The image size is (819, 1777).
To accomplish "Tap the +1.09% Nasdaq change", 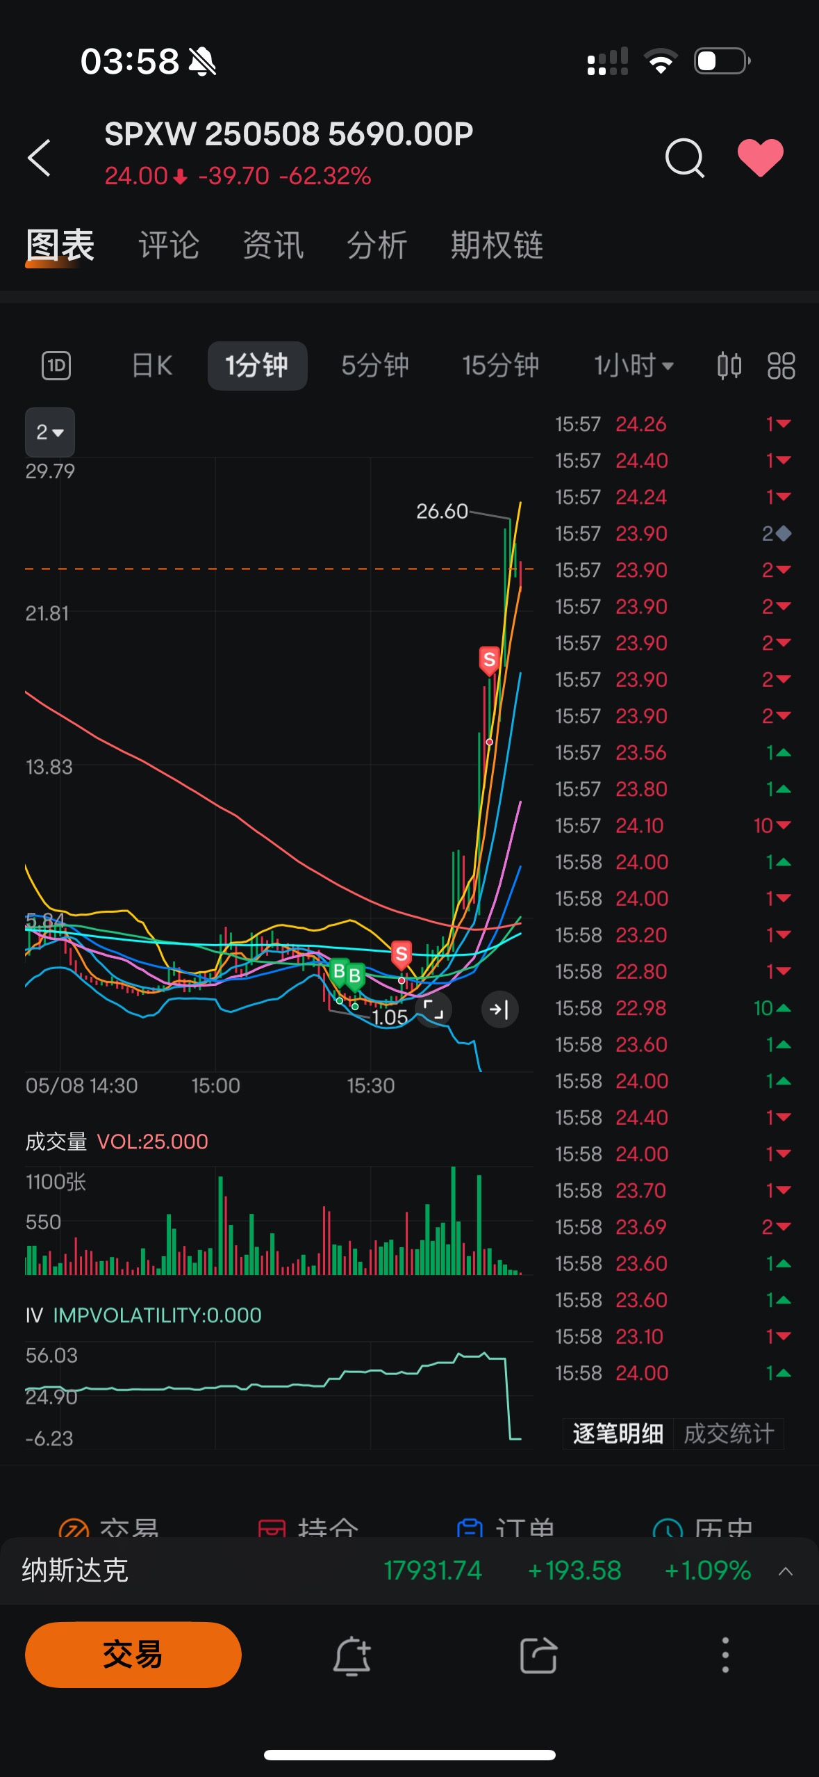I will (708, 1571).
